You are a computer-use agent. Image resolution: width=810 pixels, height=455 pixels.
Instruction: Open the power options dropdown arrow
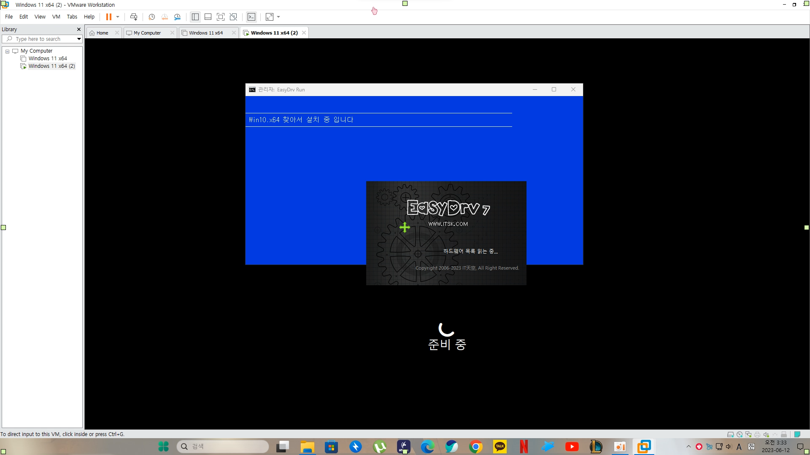[118, 17]
